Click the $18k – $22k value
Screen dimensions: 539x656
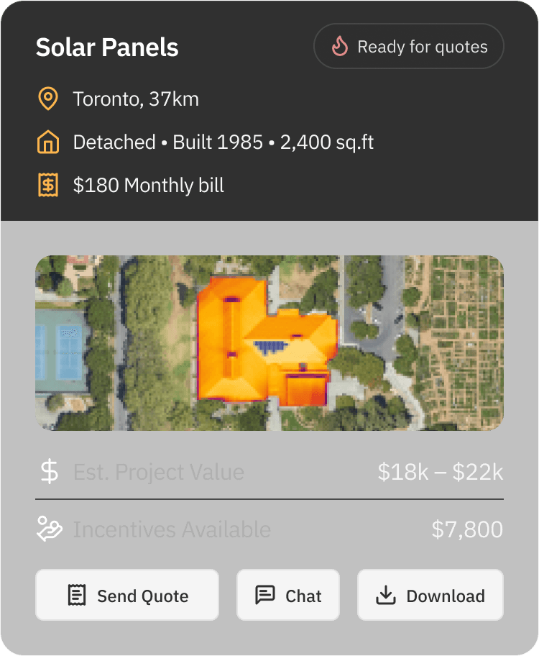[440, 472]
